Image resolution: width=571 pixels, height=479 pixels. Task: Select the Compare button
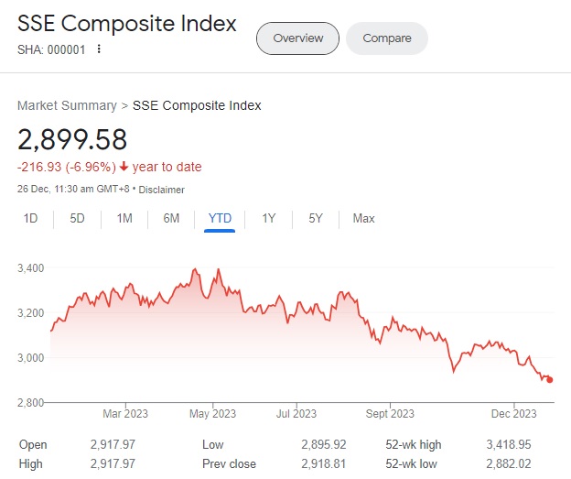coord(386,38)
